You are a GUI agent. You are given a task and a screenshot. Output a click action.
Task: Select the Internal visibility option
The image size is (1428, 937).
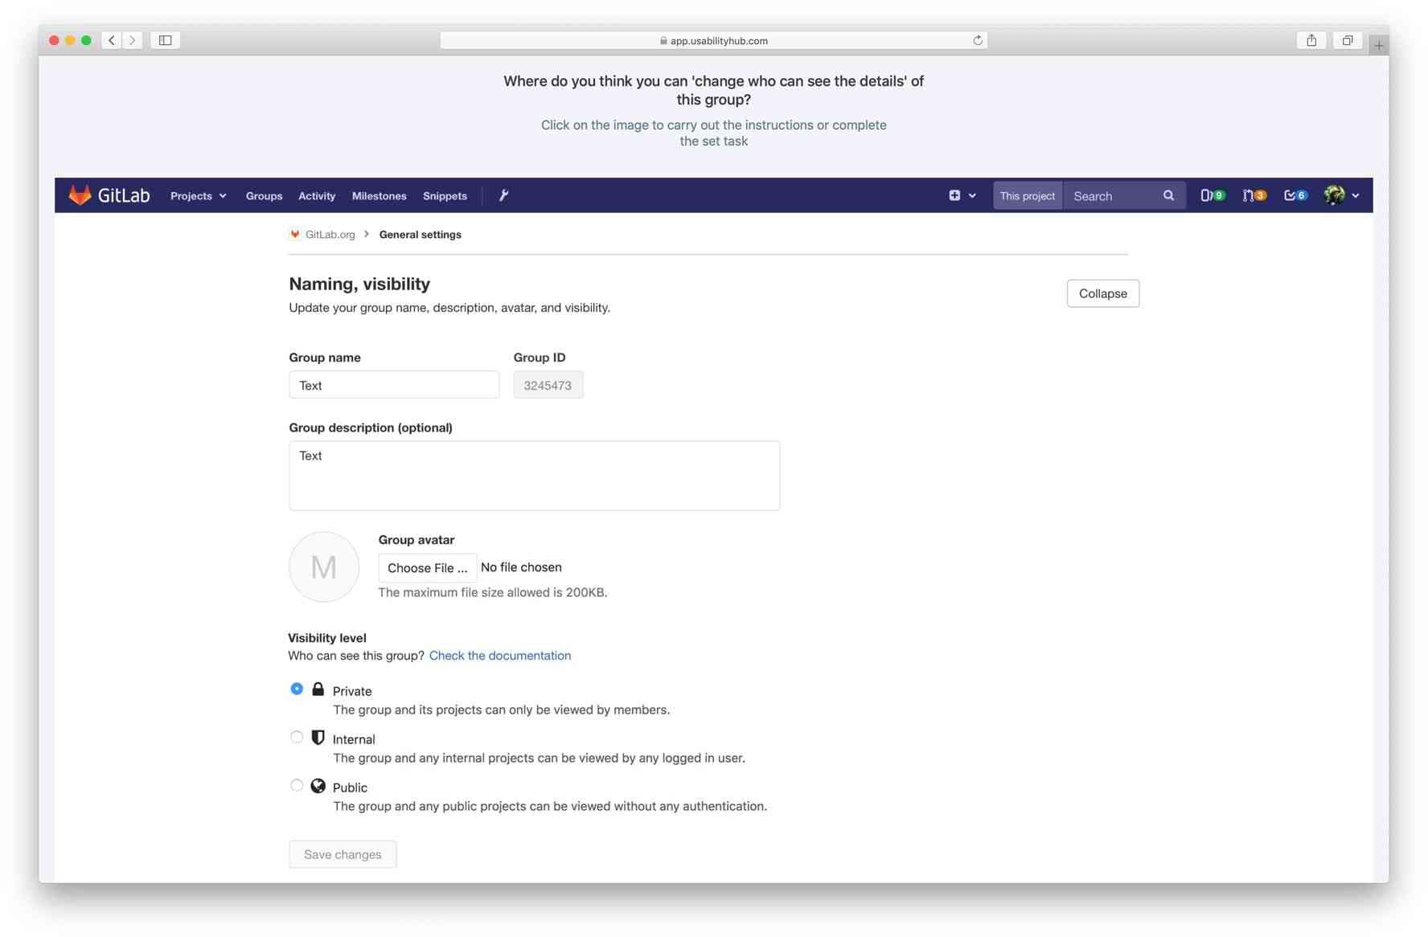pyautogui.click(x=297, y=736)
